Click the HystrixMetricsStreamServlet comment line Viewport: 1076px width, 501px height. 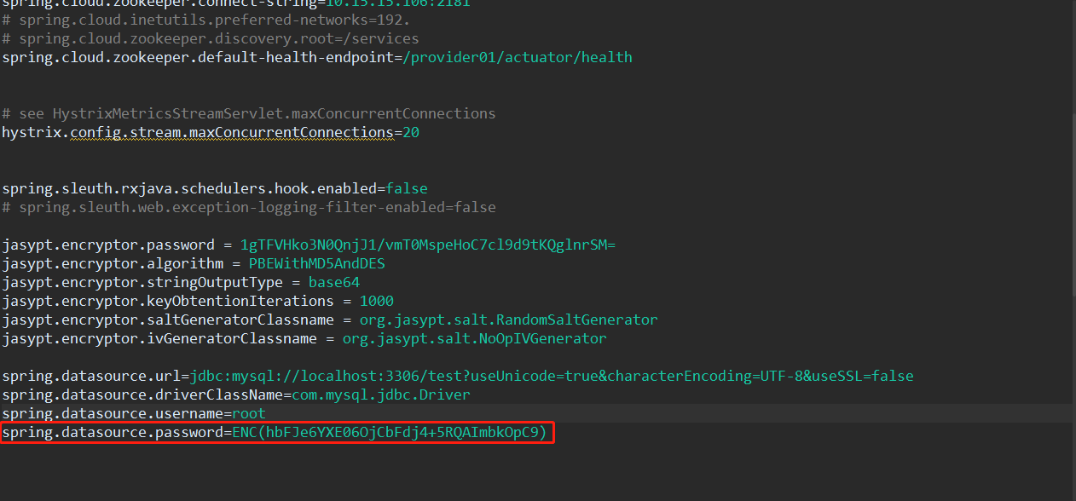tap(248, 114)
